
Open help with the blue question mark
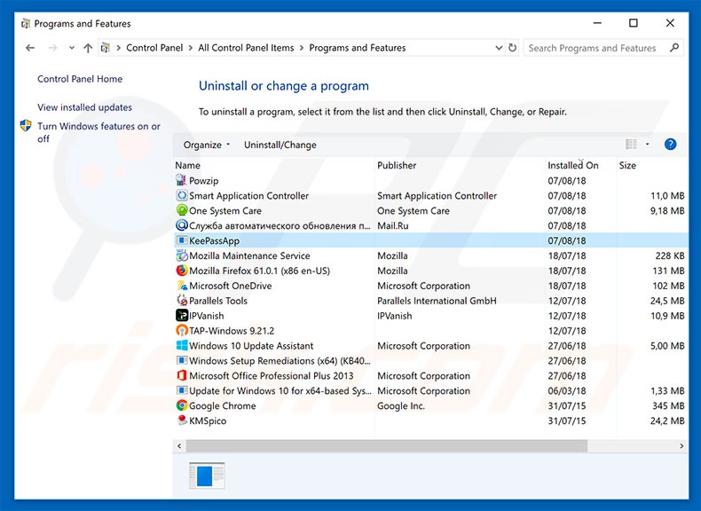click(670, 144)
